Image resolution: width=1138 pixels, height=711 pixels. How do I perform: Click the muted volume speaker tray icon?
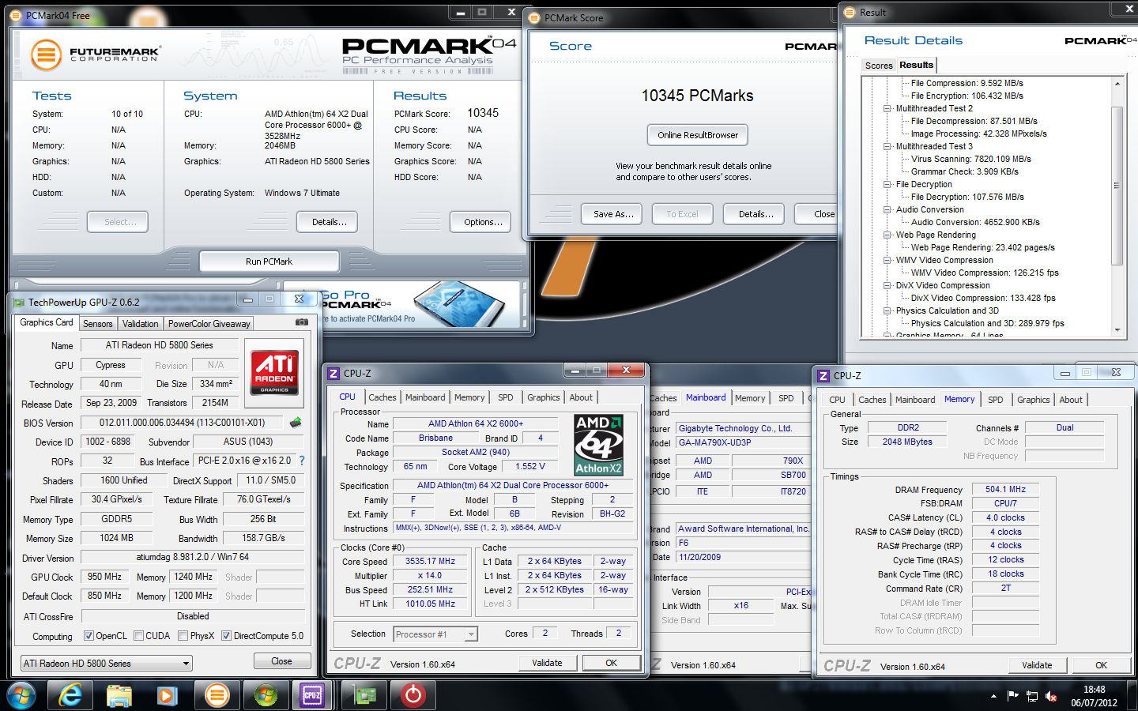click(1051, 696)
